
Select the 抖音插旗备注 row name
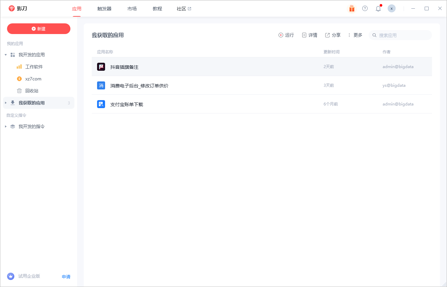pyautogui.click(x=124, y=67)
